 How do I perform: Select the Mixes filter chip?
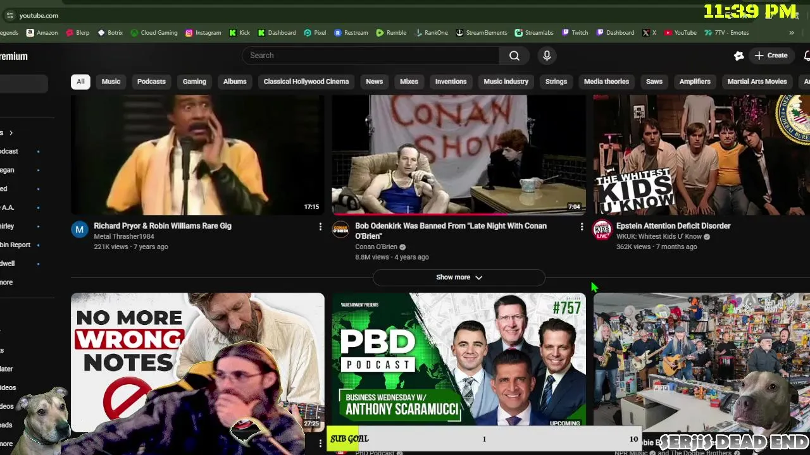coord(409,82)
